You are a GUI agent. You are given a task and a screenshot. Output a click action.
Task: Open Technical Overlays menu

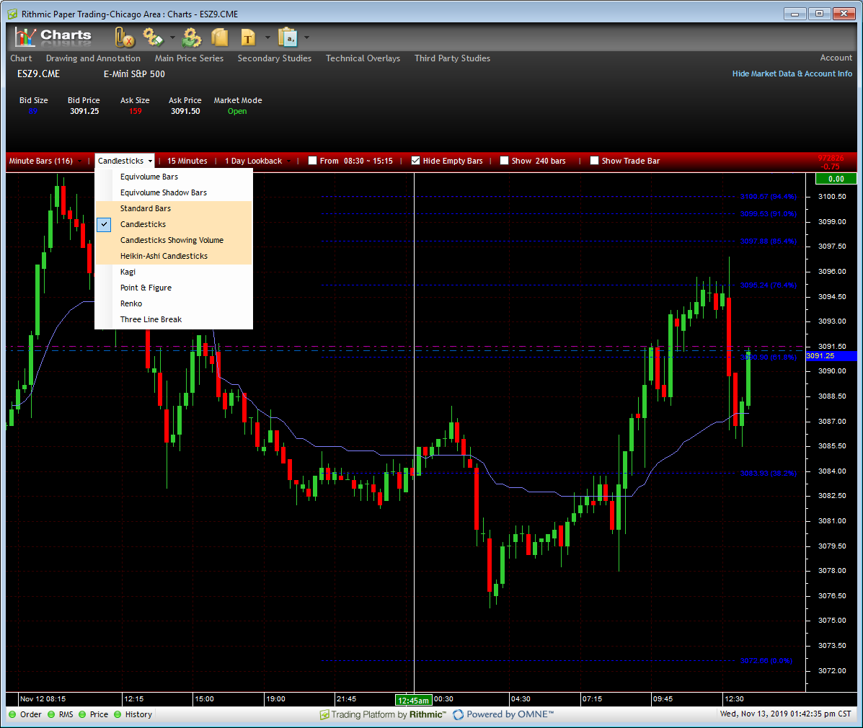click(x=363, y=58)
